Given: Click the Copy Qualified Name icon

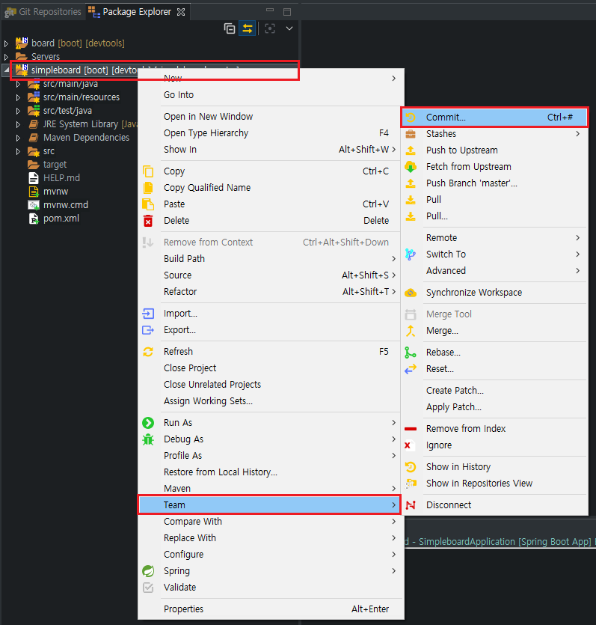Looking at the screenshot, I should point(148,188).
